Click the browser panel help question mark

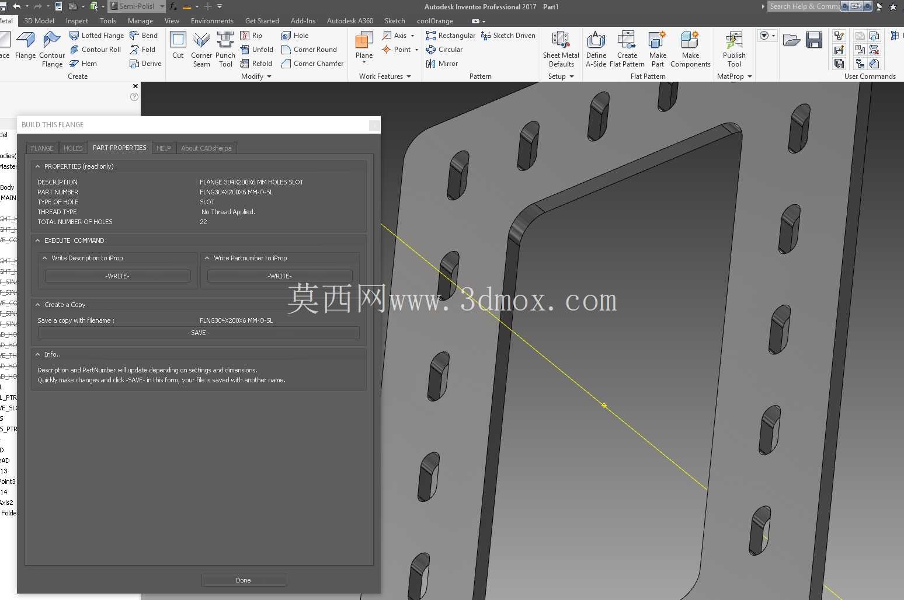(x=134, y=97)
